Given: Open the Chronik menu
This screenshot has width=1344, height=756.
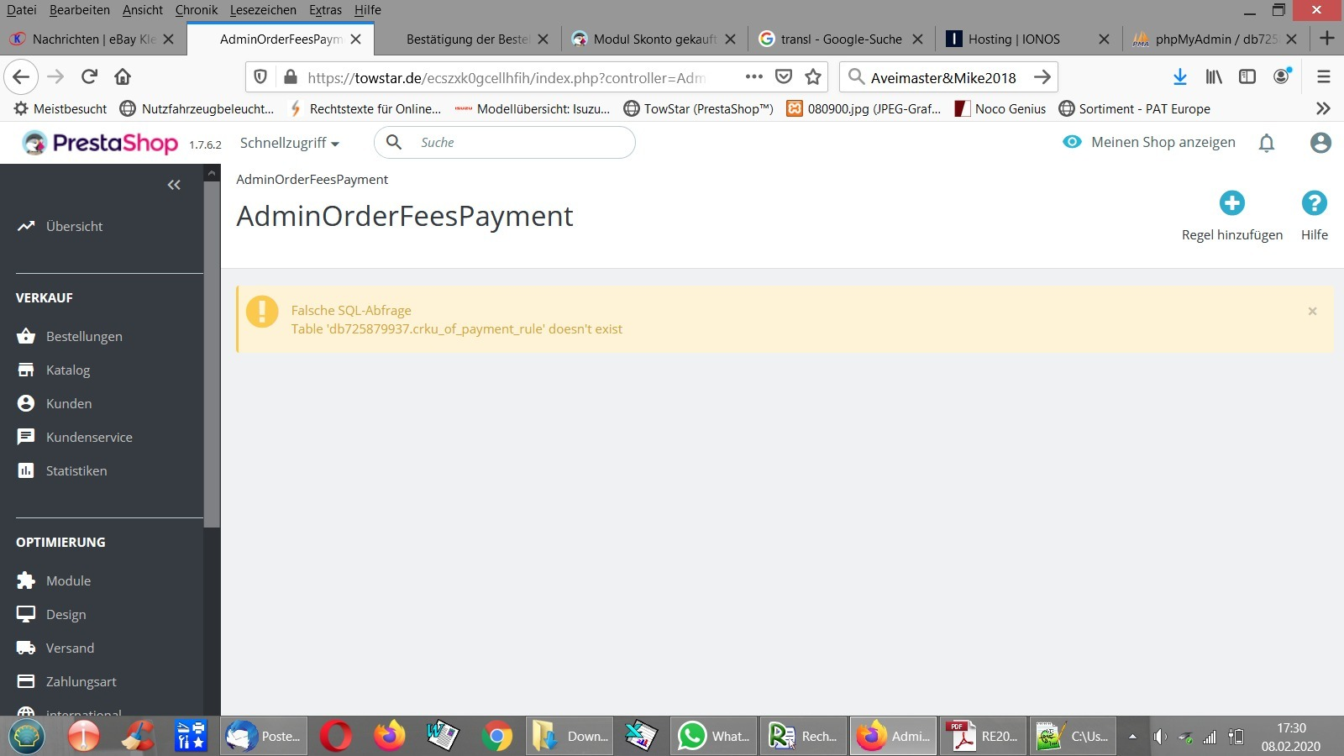Looking at the screenshot, I should [x=197, y=10].
